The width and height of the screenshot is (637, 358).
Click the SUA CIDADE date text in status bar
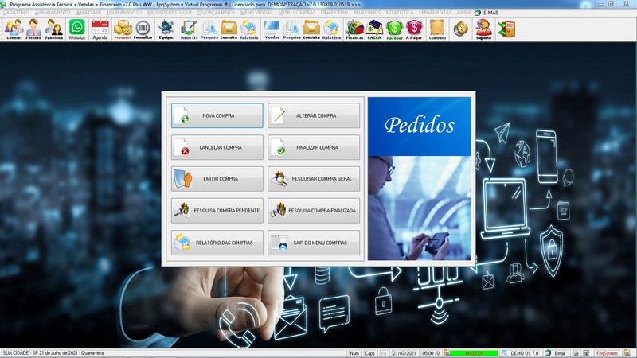coord(53,353)
